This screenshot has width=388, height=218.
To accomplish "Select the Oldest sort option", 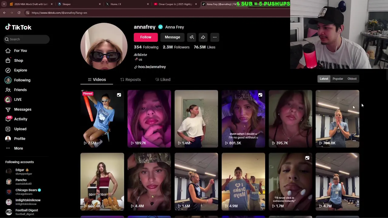I will 352,79.
